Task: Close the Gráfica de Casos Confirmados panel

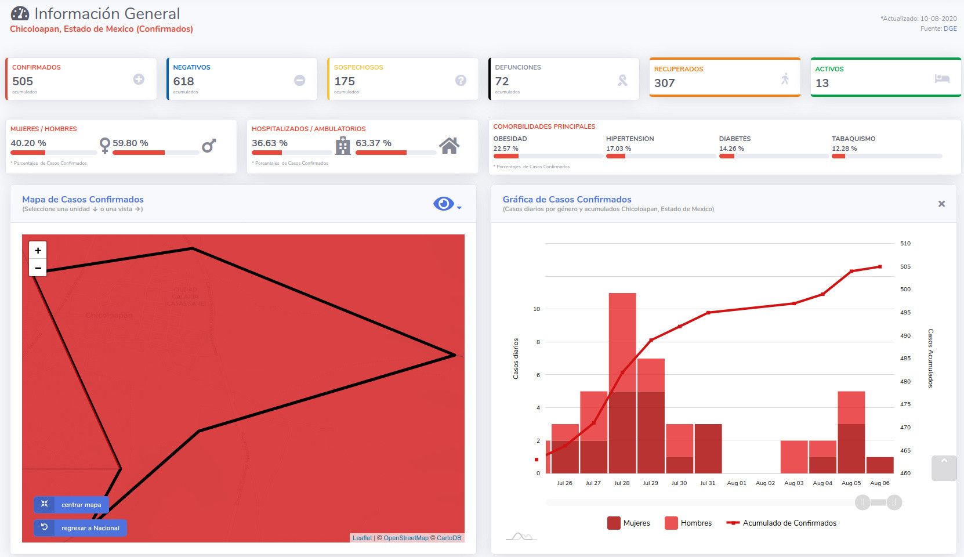Action: pos(941,204)
